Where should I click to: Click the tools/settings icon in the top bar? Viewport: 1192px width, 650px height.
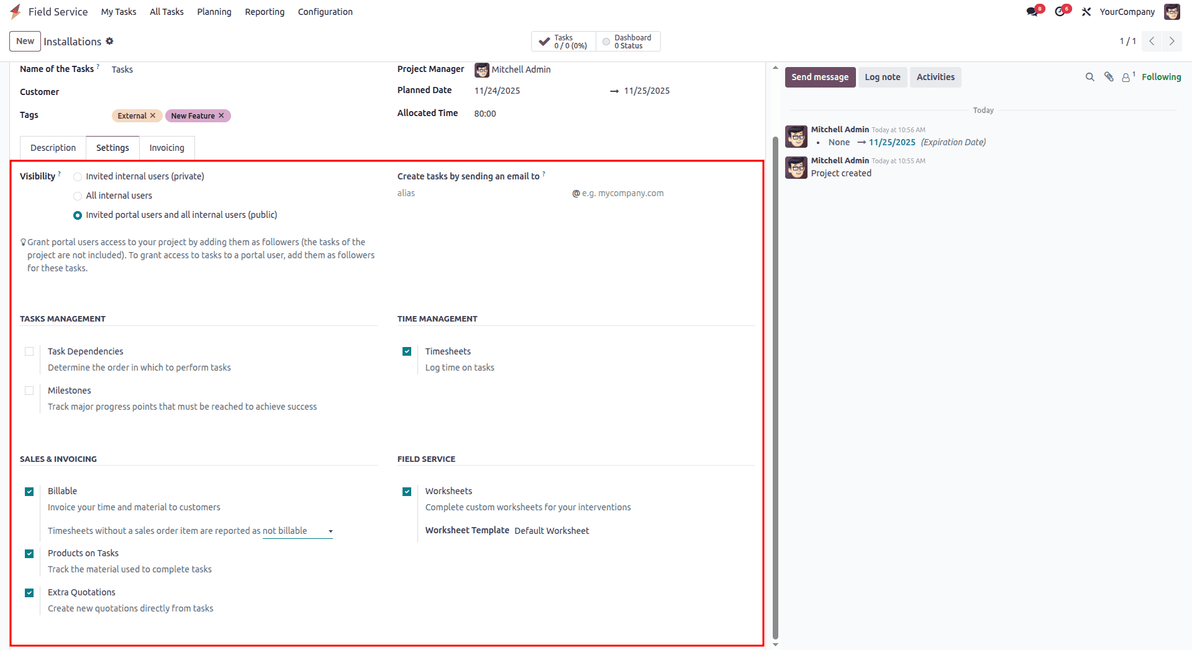1086,11
